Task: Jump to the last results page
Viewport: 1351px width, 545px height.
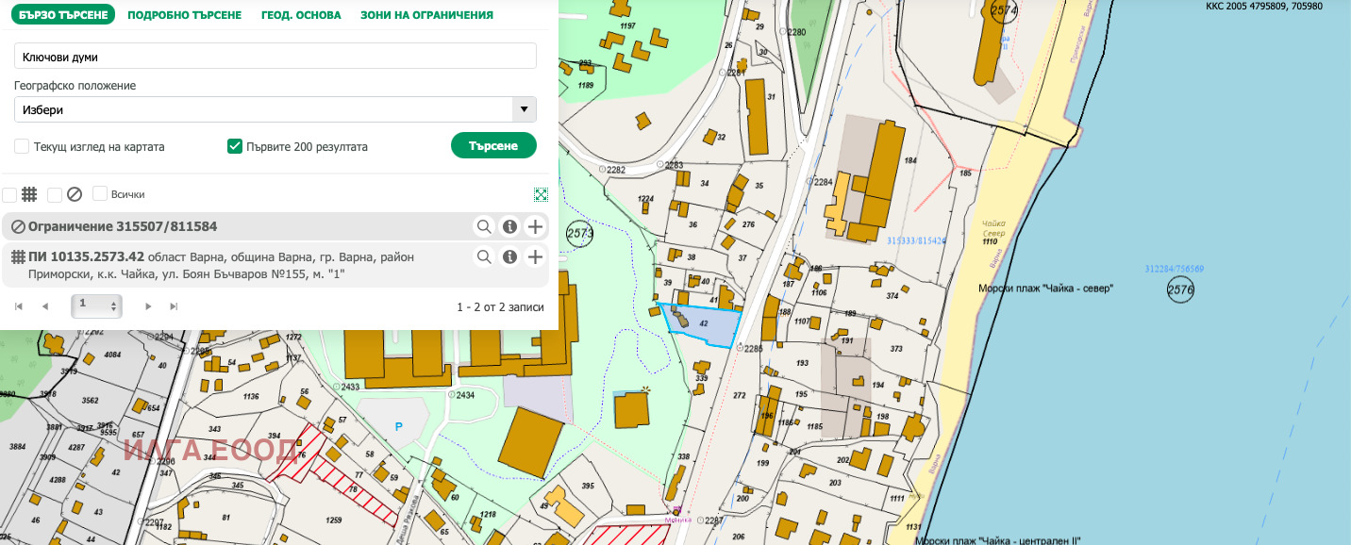Action: click(x=174, y=306)
